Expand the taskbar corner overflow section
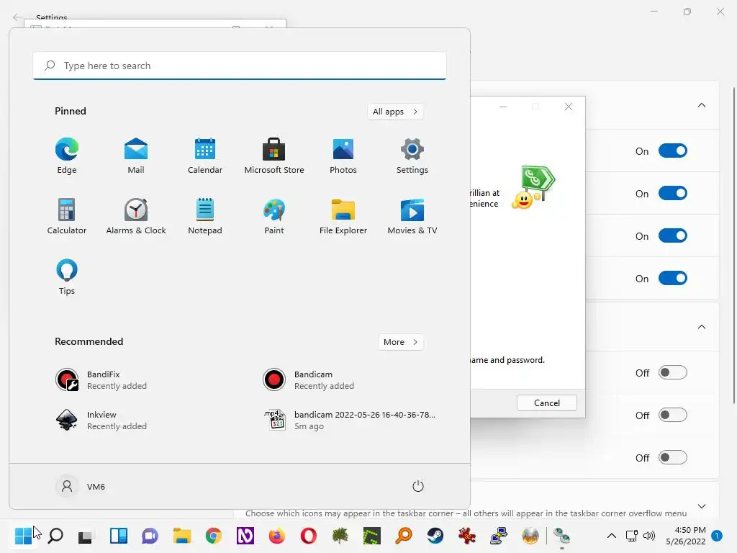Screen dimensions: 737x553 coord(701,506)
